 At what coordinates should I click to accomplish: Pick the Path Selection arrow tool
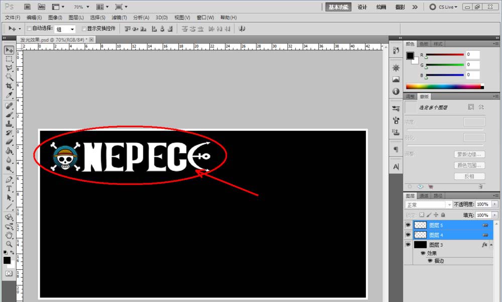coord(9,197)
